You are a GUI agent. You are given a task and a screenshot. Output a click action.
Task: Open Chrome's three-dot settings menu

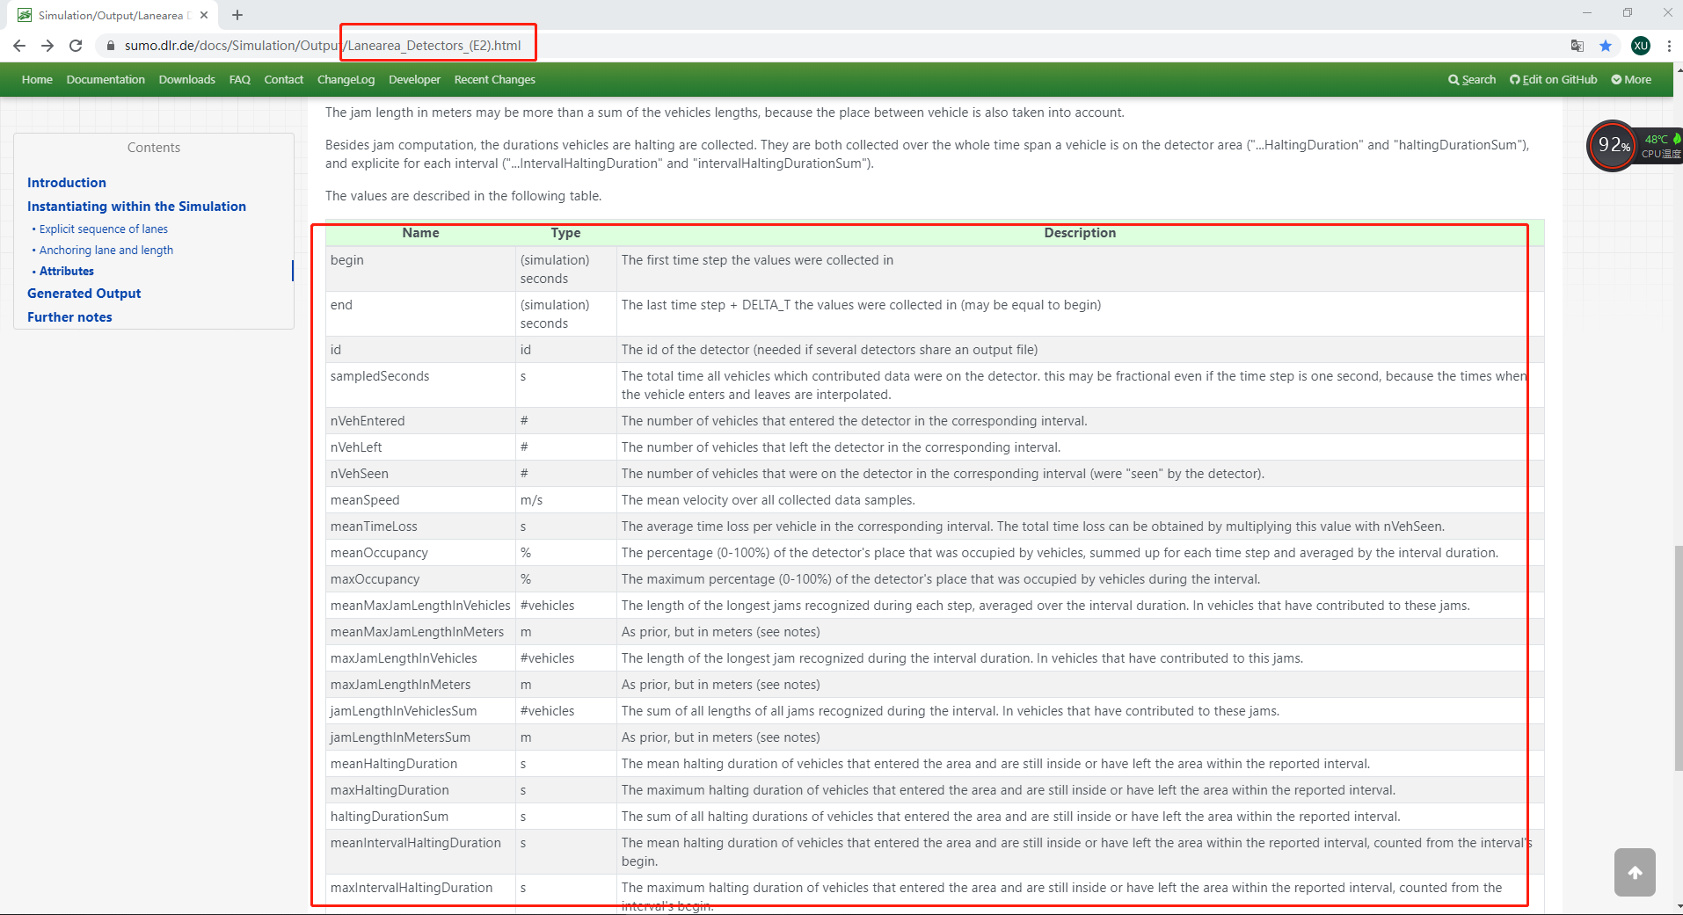click(1669, 46)
